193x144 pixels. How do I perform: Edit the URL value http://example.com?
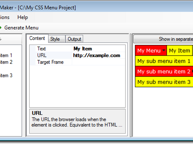pyautogui.click(x=98, y=55)
